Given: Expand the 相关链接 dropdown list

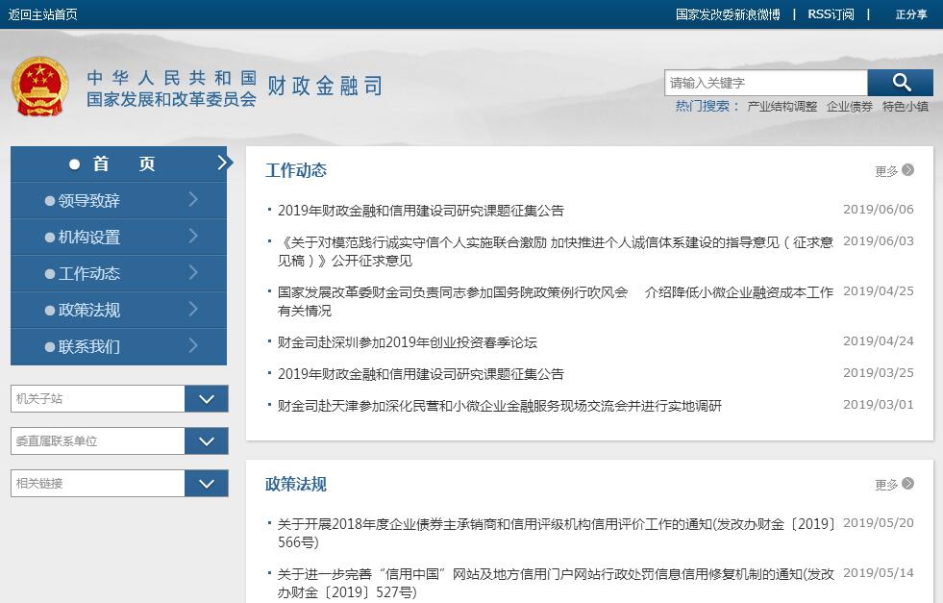Looking at the screenshot, I should click(206, 484).
